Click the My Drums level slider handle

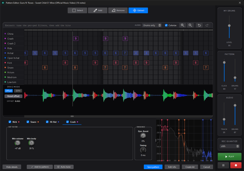229,25
